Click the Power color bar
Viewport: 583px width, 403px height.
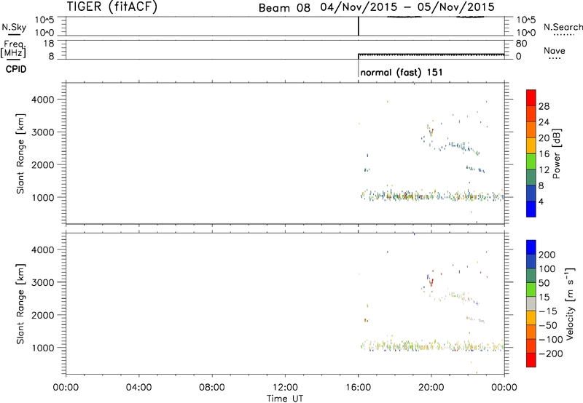pyautogui.click(x=531, y=153)
